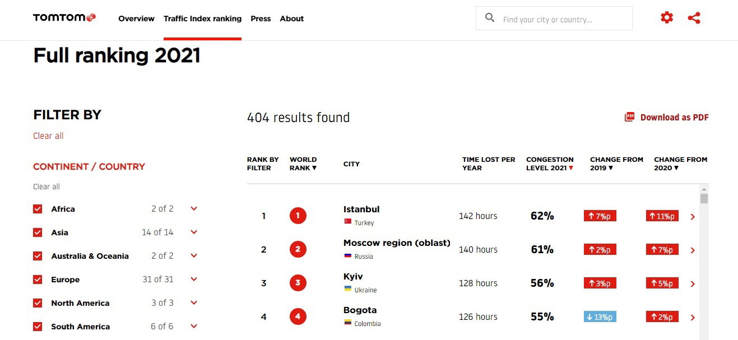This screenshot has height=340, width=738.
Task: Click the Ukraine flag icon
Action: (x=347, y=289)
